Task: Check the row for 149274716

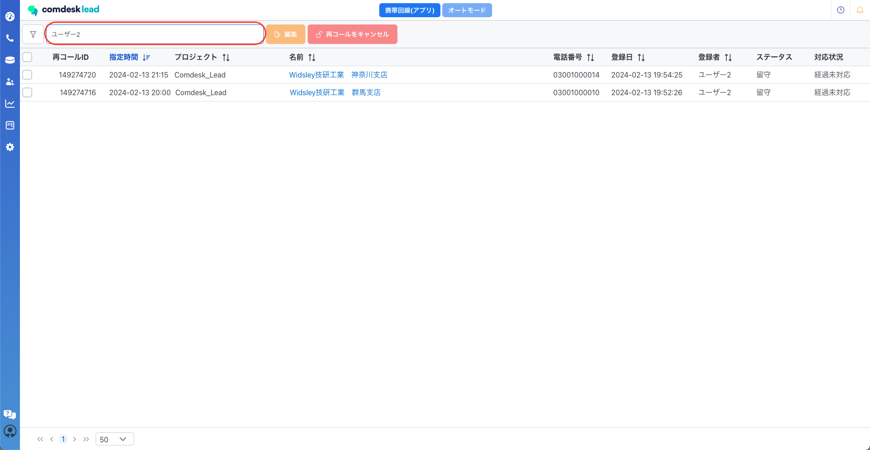Action: [28, 92]
